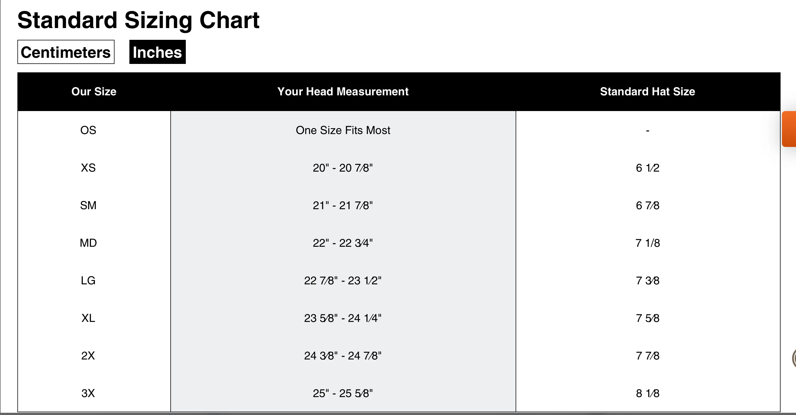Click the 7 5/8 hat size value

[x=647, y=318]
